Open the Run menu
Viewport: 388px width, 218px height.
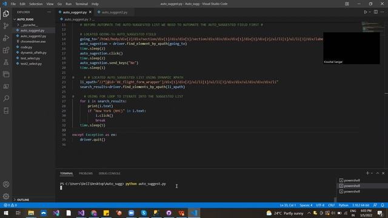[x=69, y=4]
